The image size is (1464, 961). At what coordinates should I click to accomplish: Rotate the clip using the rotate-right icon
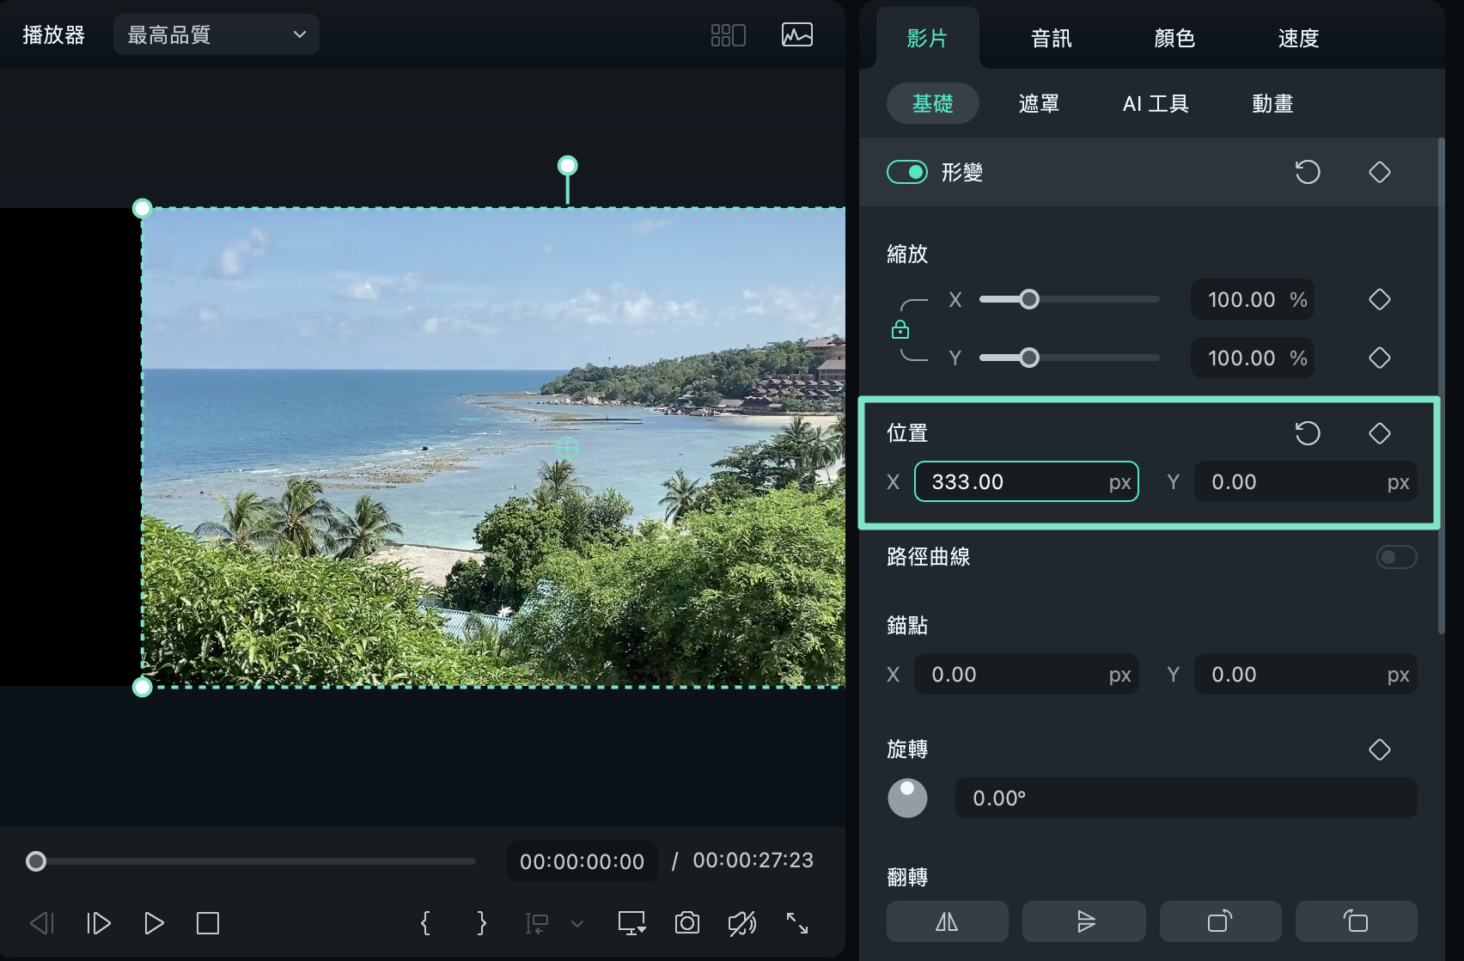[1221, 921]
